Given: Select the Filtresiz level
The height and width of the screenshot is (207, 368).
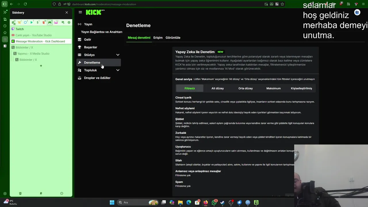Looking at the screenshot, I should [190, 88].
